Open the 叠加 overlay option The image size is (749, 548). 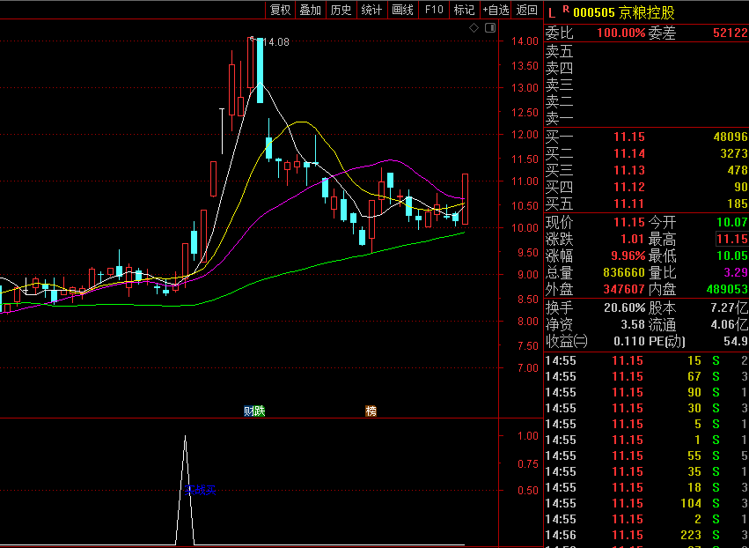(311, 10)
